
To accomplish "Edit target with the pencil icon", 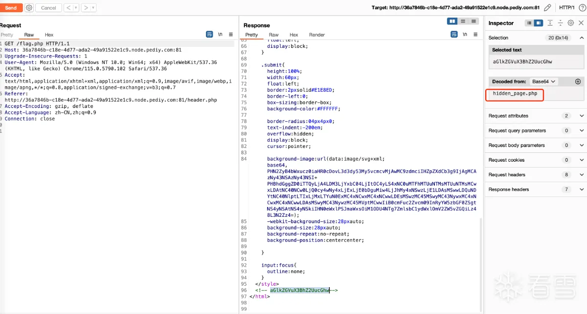I will (547, 8).
